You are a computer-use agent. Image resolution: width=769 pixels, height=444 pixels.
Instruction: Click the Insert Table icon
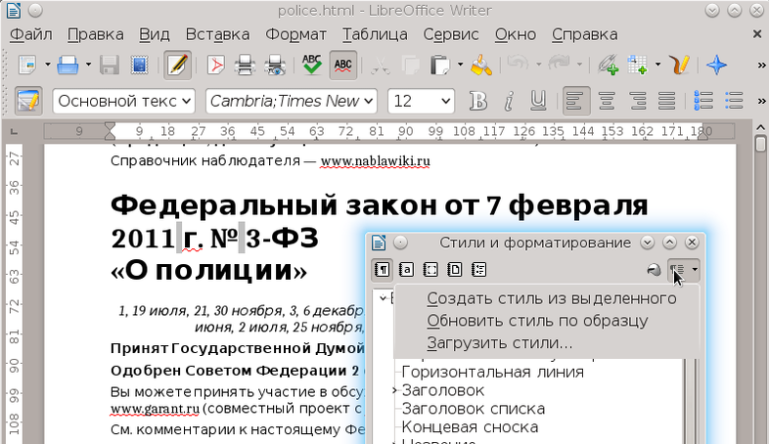(x=638, y=65)
